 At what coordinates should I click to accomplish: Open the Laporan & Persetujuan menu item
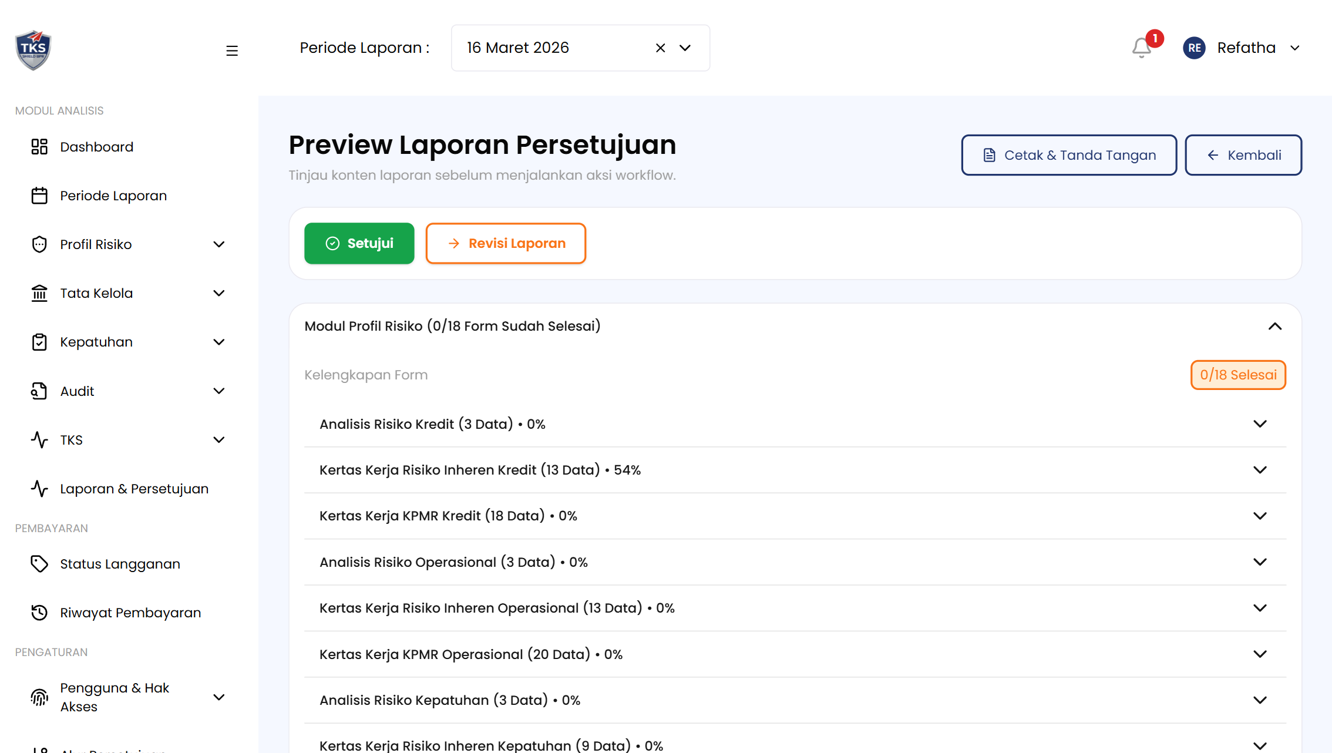(134, 488)
